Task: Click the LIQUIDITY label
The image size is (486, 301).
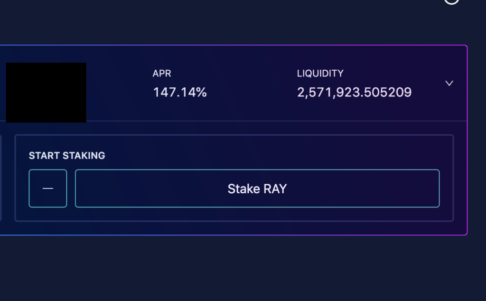Action: tap(320, 74)
